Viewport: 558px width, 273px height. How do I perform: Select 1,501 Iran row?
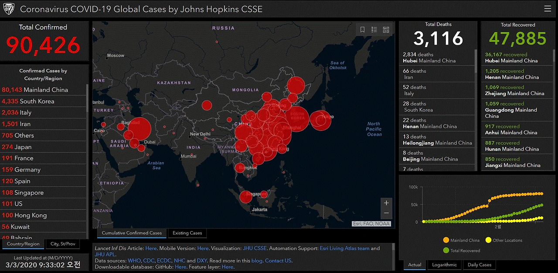pos(43,124)
